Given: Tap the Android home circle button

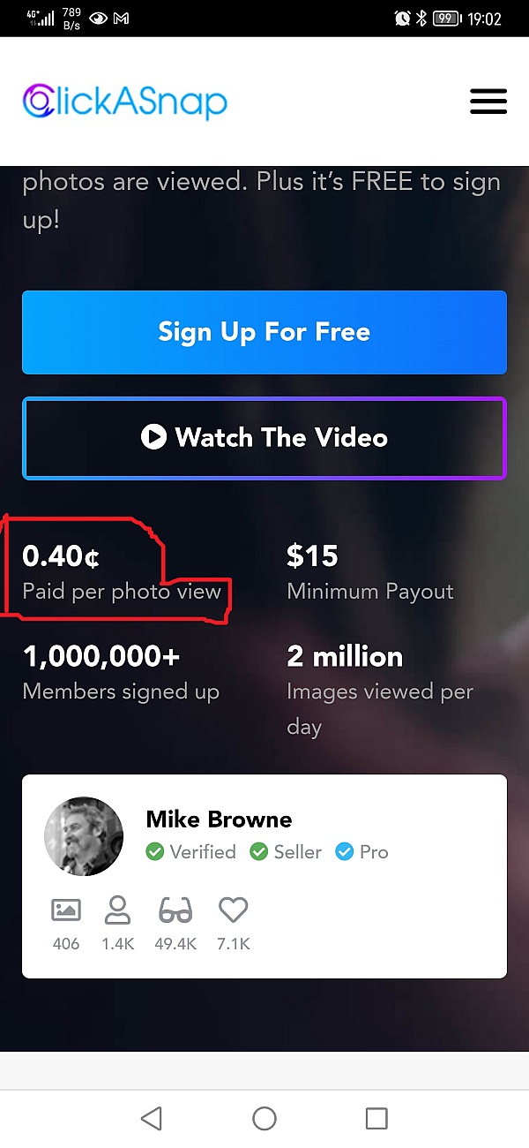Looking at the screenshot, I should pos(264,1119).
